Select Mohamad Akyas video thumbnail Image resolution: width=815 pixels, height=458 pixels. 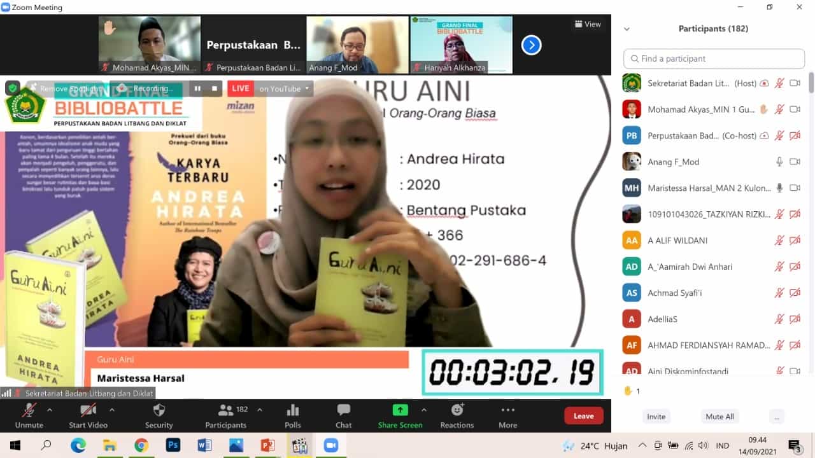[150, 45]
